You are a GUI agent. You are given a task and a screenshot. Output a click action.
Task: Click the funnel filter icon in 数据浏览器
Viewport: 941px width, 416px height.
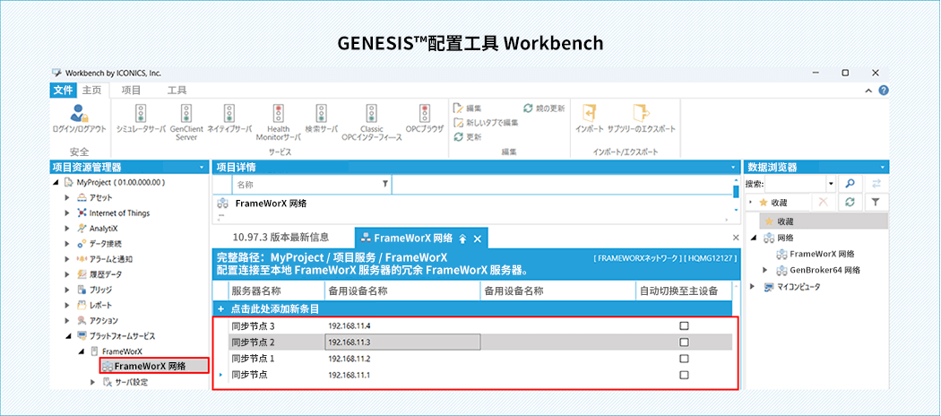[876, 203]
